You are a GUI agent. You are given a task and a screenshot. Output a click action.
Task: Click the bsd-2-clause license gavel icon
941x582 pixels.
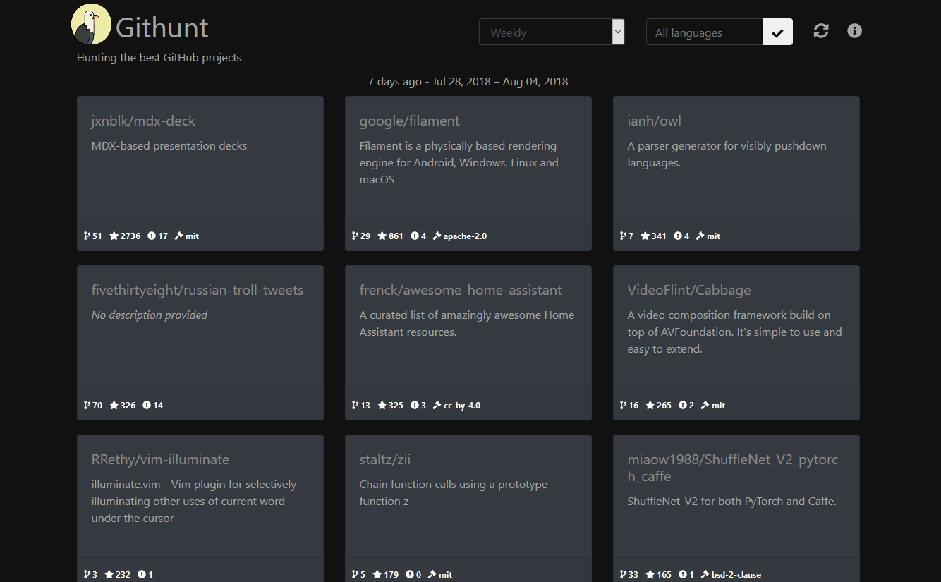tap(705, 575)
